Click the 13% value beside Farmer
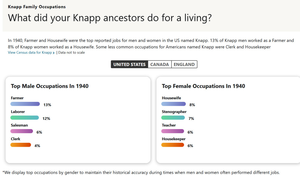Image resolution: width=300 pixels, height=180 pixels. pos(47,105)
